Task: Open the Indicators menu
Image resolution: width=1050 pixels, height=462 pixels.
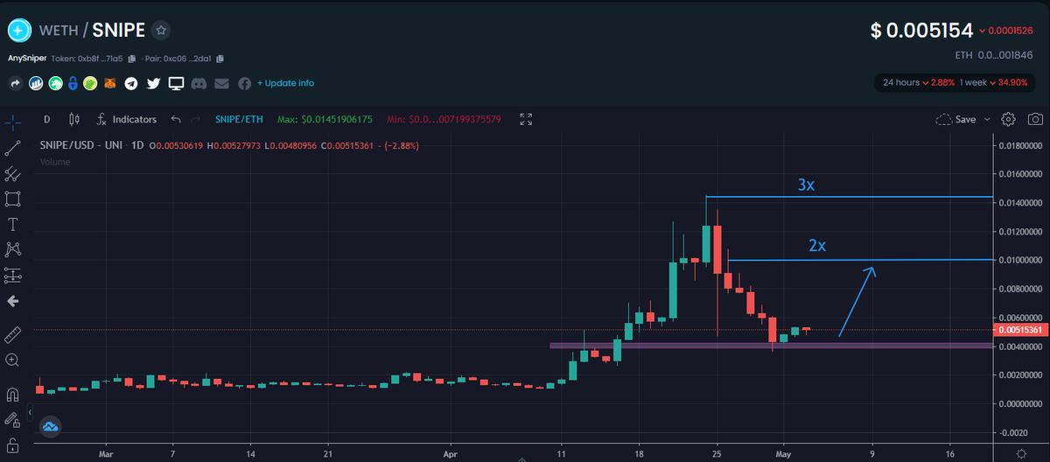Action: click(127, 119)
